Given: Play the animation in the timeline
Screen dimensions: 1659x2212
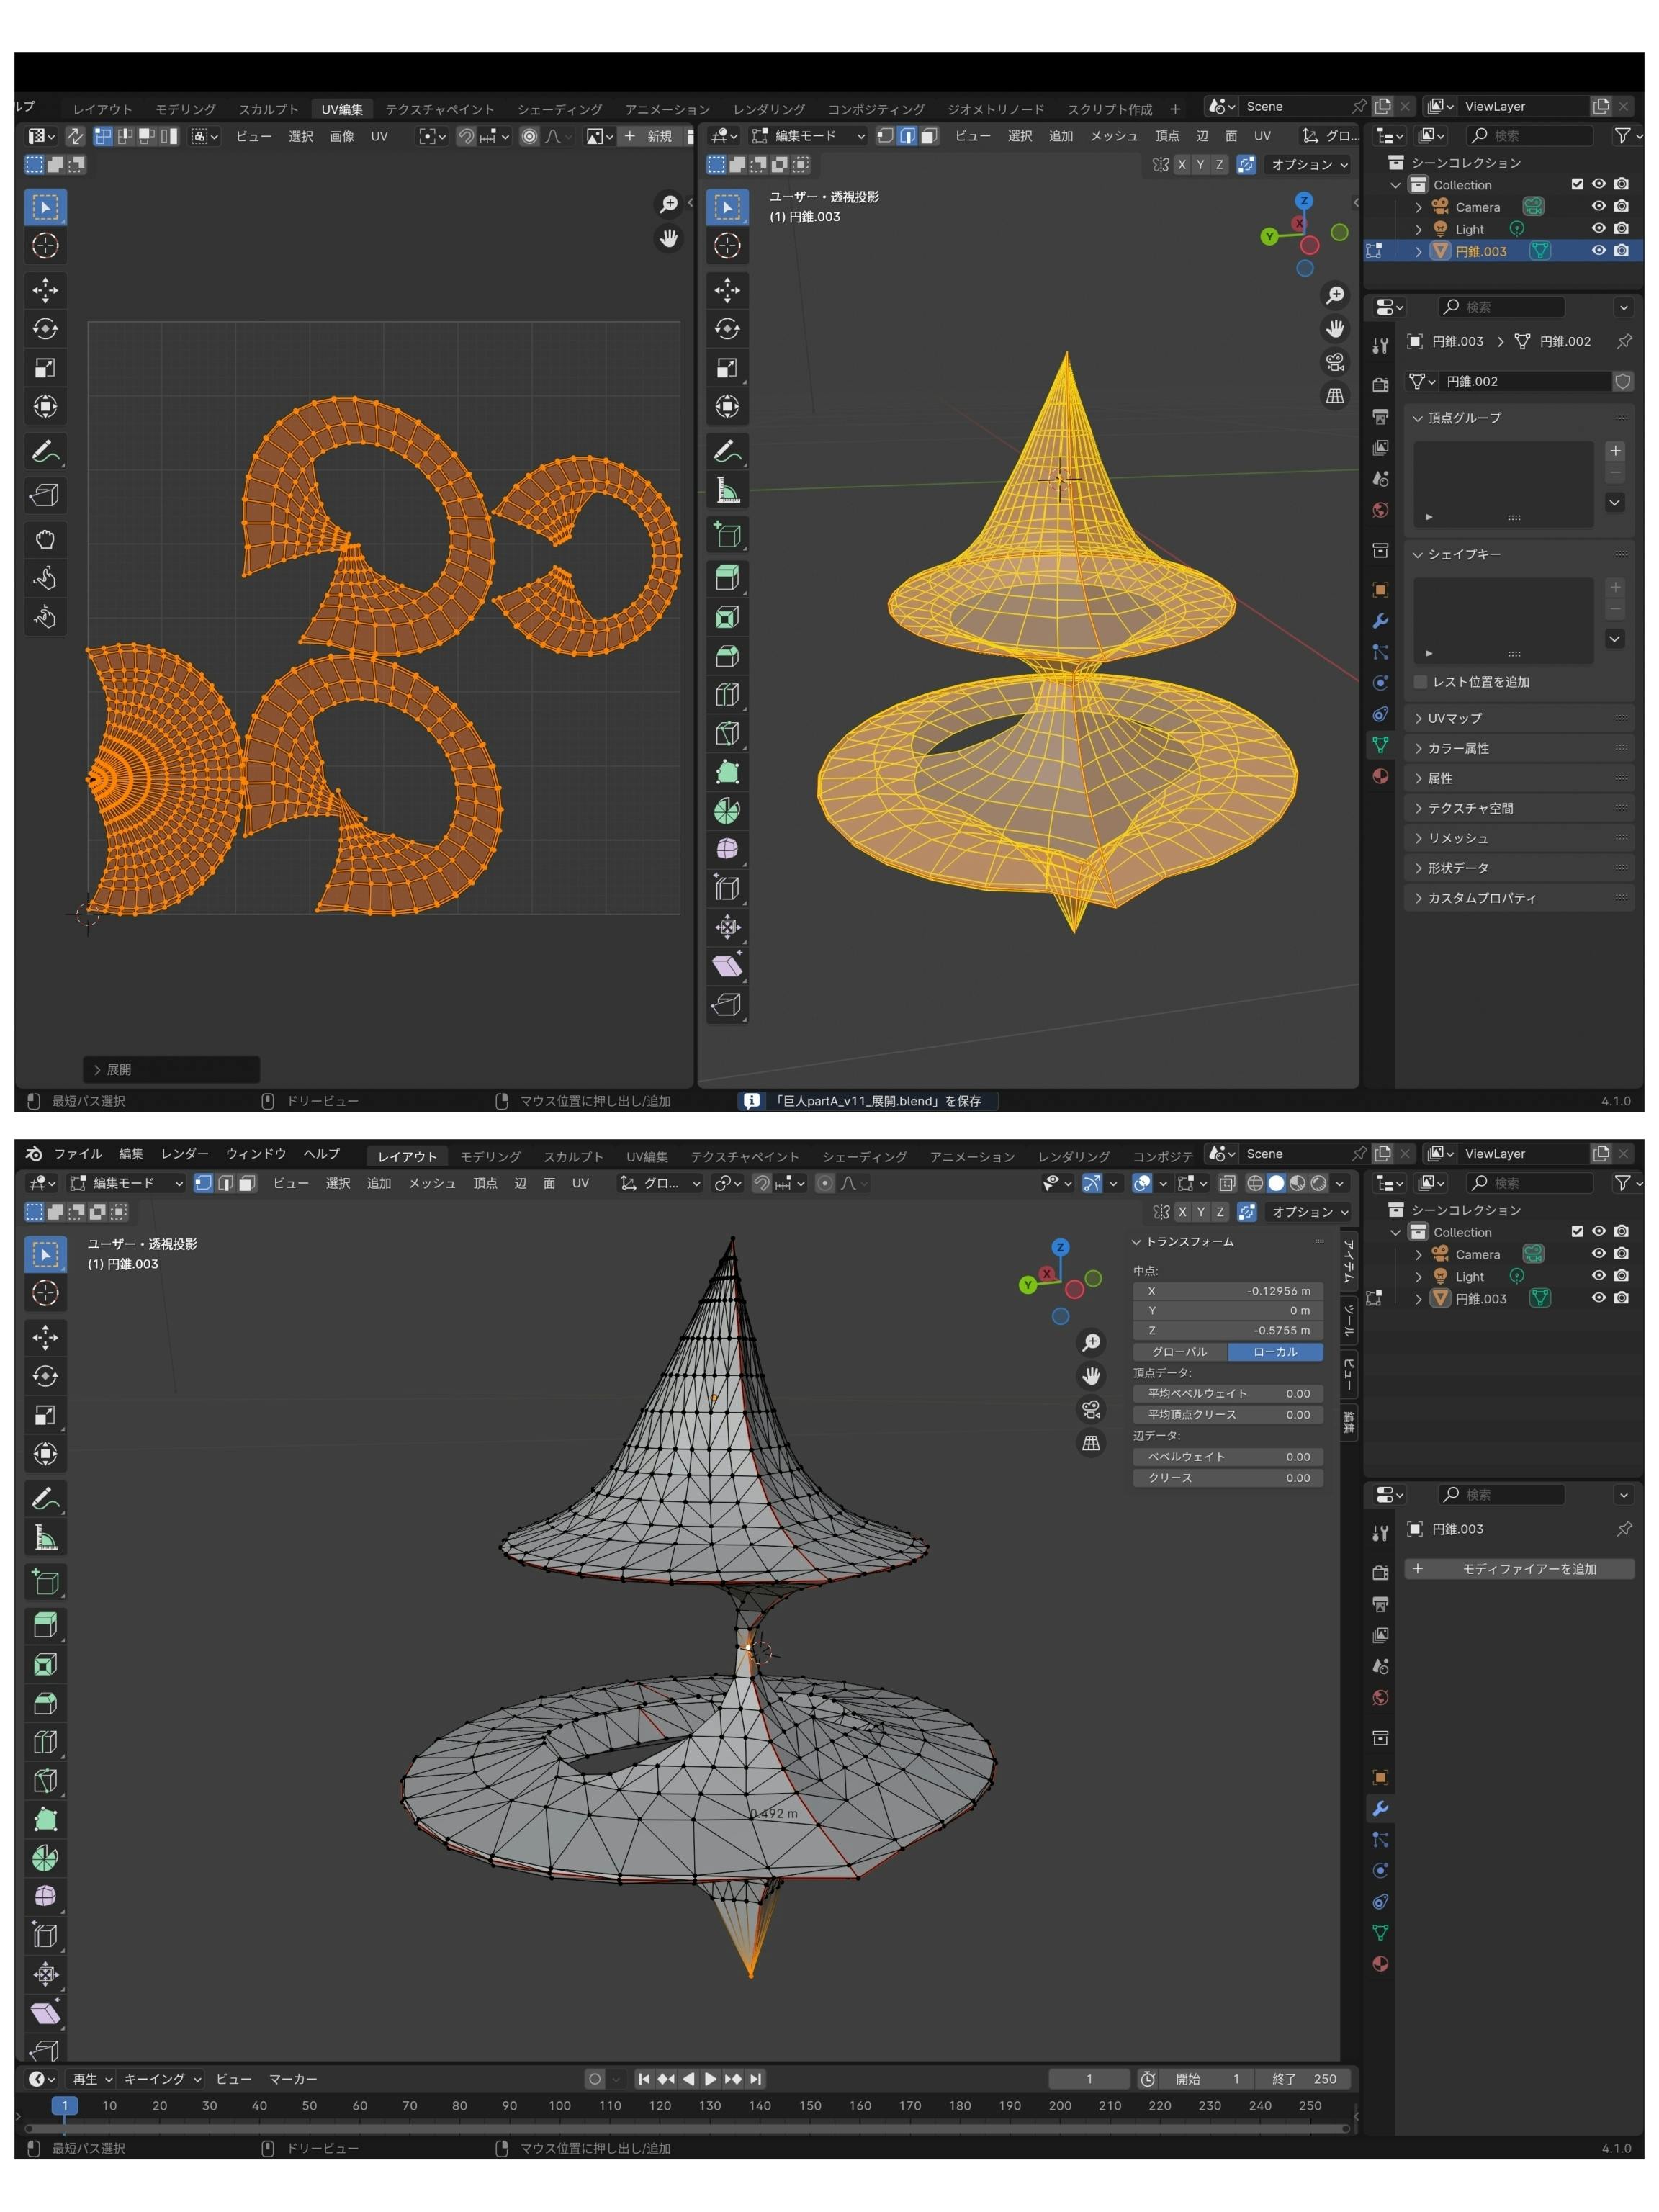Looking at the screenshot, I should click(x=710, y=2078).
